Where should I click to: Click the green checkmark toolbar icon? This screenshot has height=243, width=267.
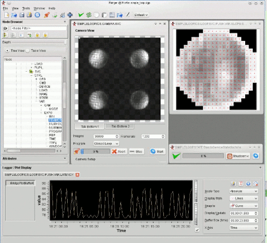pyautogui.click(x=81, y=15)
